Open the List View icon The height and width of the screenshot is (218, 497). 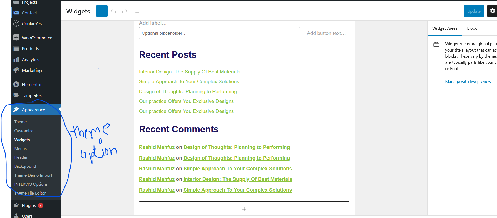(x=136, y=11)
